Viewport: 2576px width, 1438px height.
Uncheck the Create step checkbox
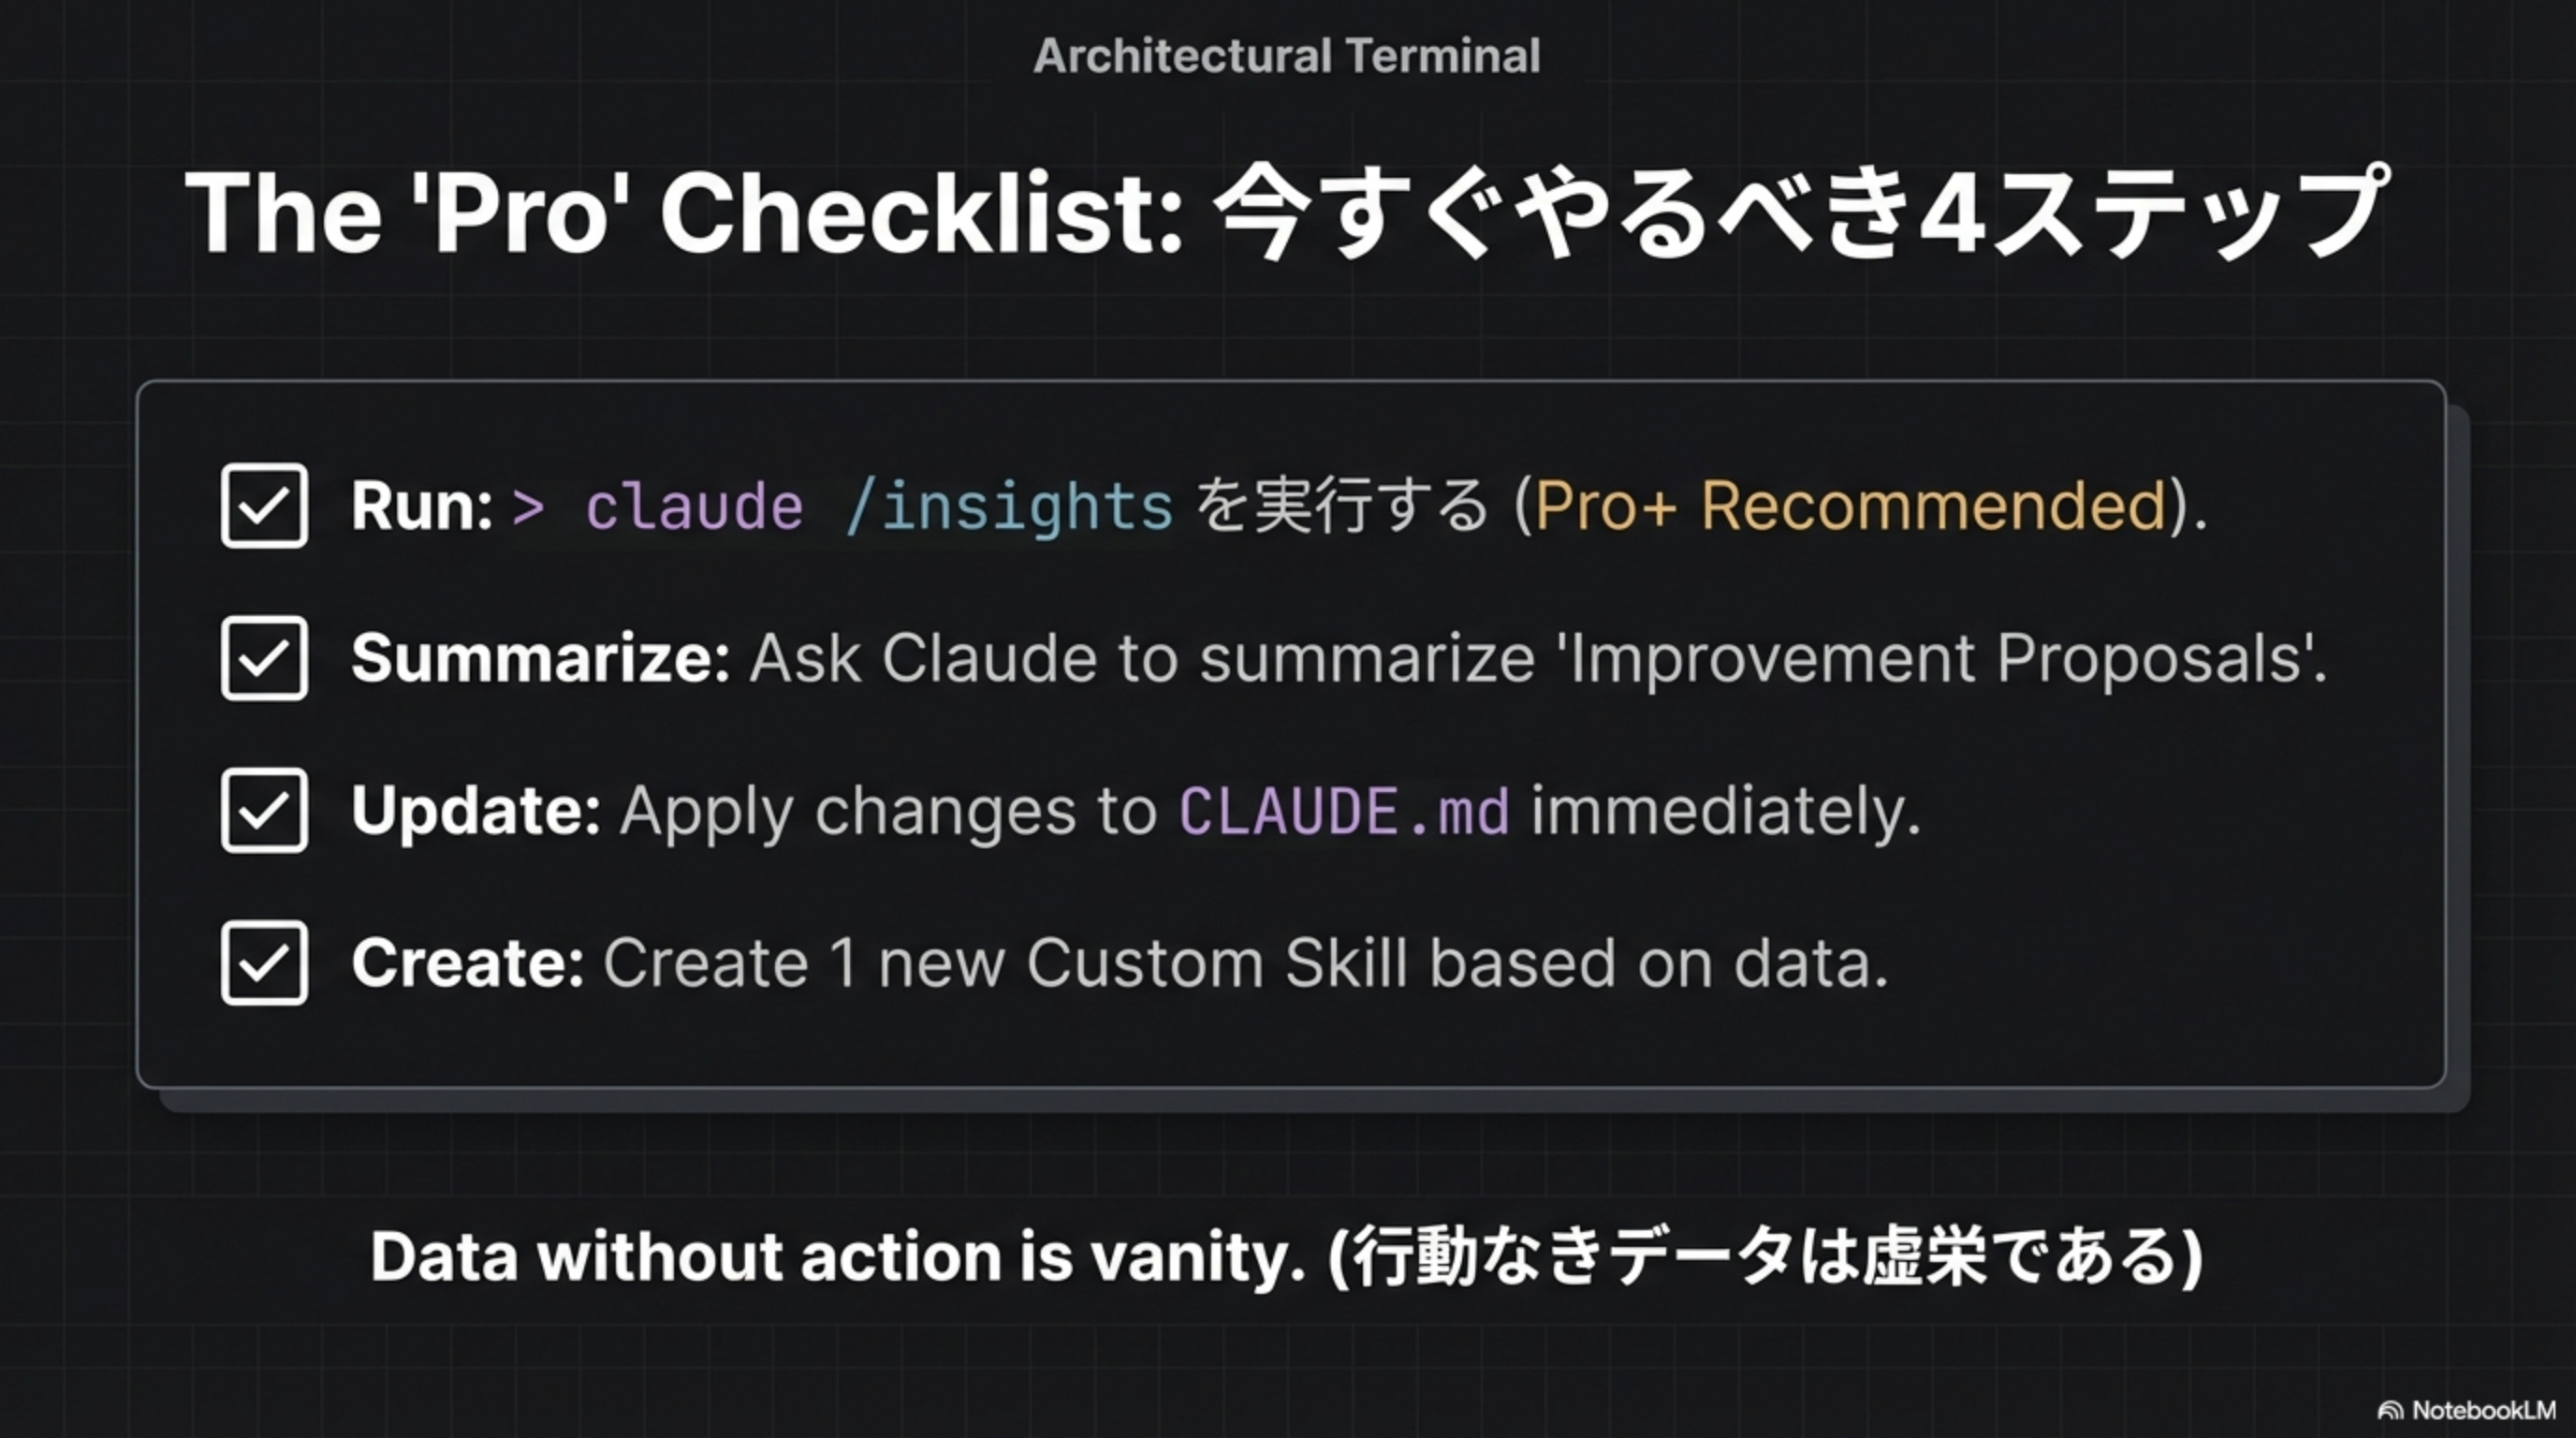264,963
